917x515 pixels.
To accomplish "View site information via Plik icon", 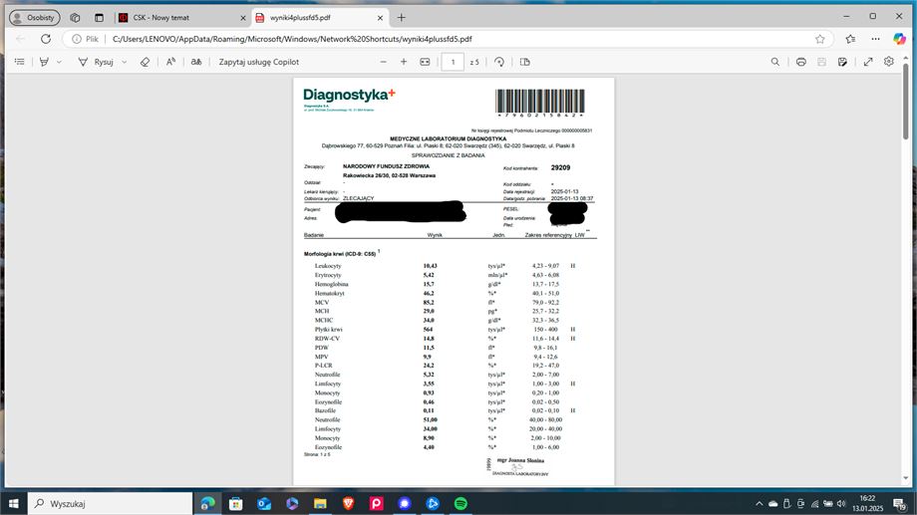I will (86, 39).
